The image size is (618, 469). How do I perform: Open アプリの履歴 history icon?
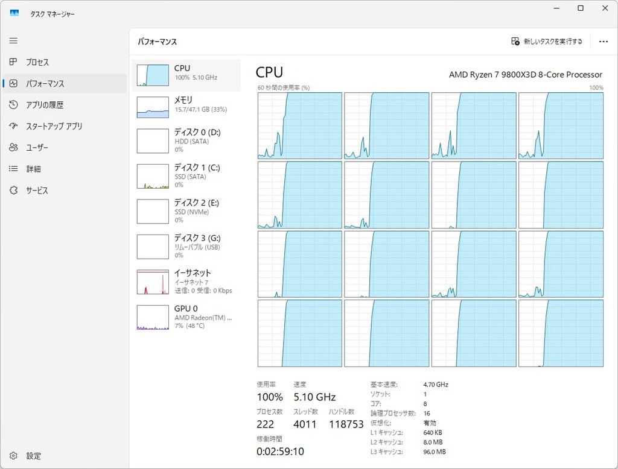click(x=13, y=105)
